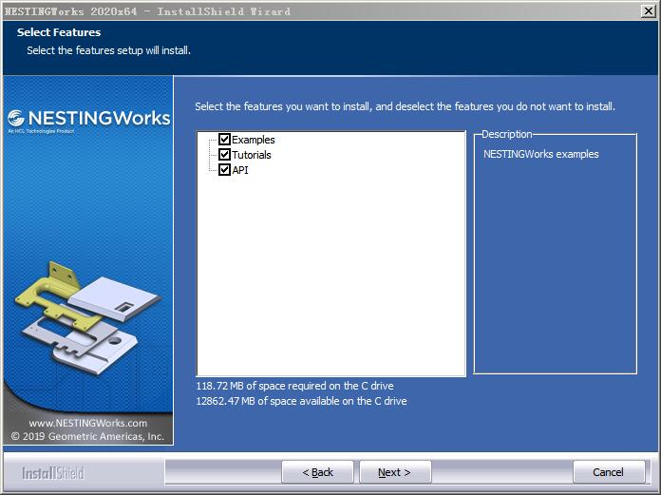Uncheck the Tutorials feature checkbox
Screen dimensions: 661x495
point(224,154)
